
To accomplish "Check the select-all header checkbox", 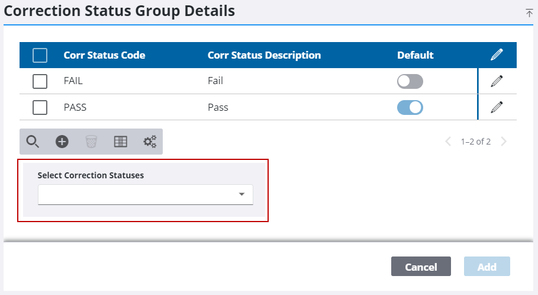I will (x=40, y=55).
